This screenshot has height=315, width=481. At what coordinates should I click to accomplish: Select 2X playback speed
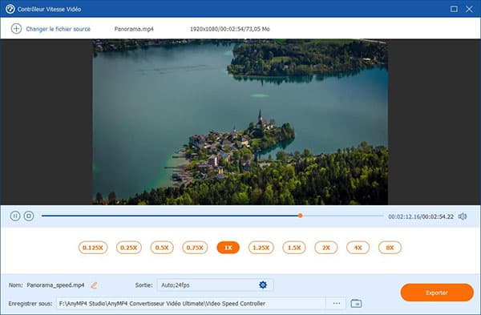point(326,248)
